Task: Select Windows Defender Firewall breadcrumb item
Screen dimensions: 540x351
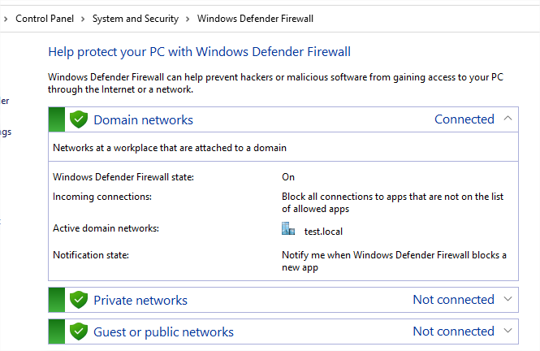Action: [x=255, y=19]
